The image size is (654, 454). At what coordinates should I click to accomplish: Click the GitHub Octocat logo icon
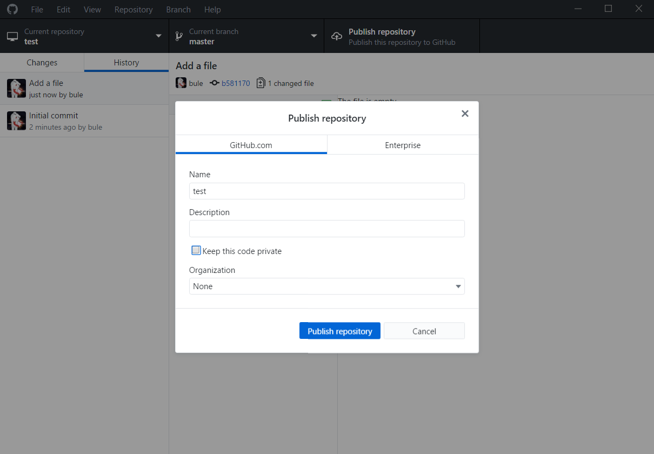tap(12, 9)
